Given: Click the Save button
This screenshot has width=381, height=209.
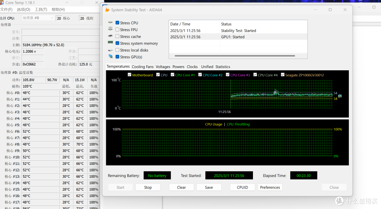Looking at the screenshot, I should click(x=209, y=187).
